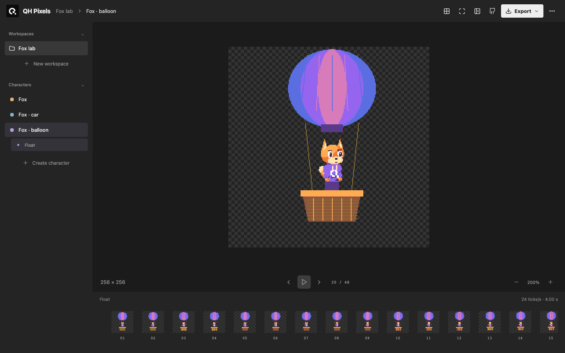Open Fox lab breadcrumb link
Screen dimensions: 565x353
(x=64, y=11)
